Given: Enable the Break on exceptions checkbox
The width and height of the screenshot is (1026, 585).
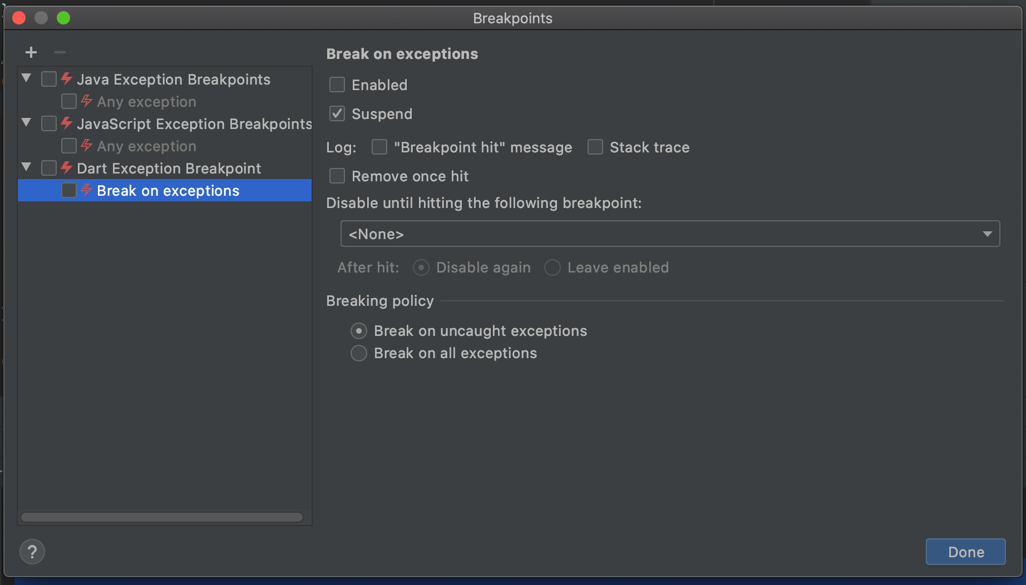Looking at the screenshot, I should (68, 190).
